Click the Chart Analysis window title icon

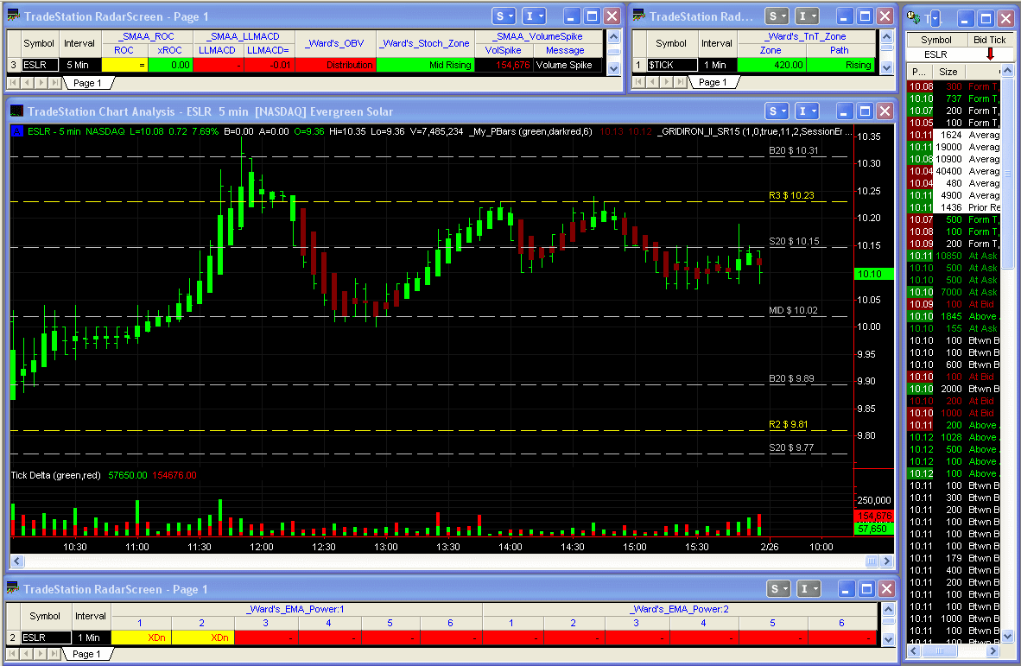coord(17,111)
